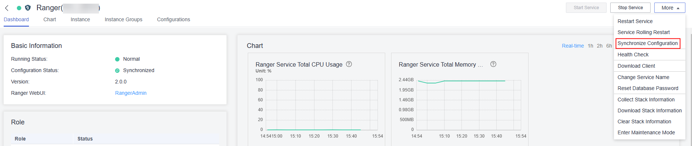Switch to the Chart tab
The width and height of the screenshot is (692, 146).
(49, 19)
